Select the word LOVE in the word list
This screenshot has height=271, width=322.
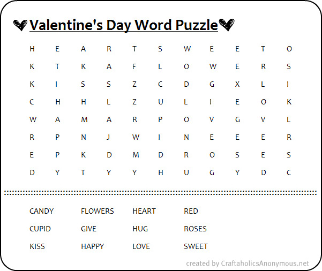pyautogui.click(x=141, y=246)
